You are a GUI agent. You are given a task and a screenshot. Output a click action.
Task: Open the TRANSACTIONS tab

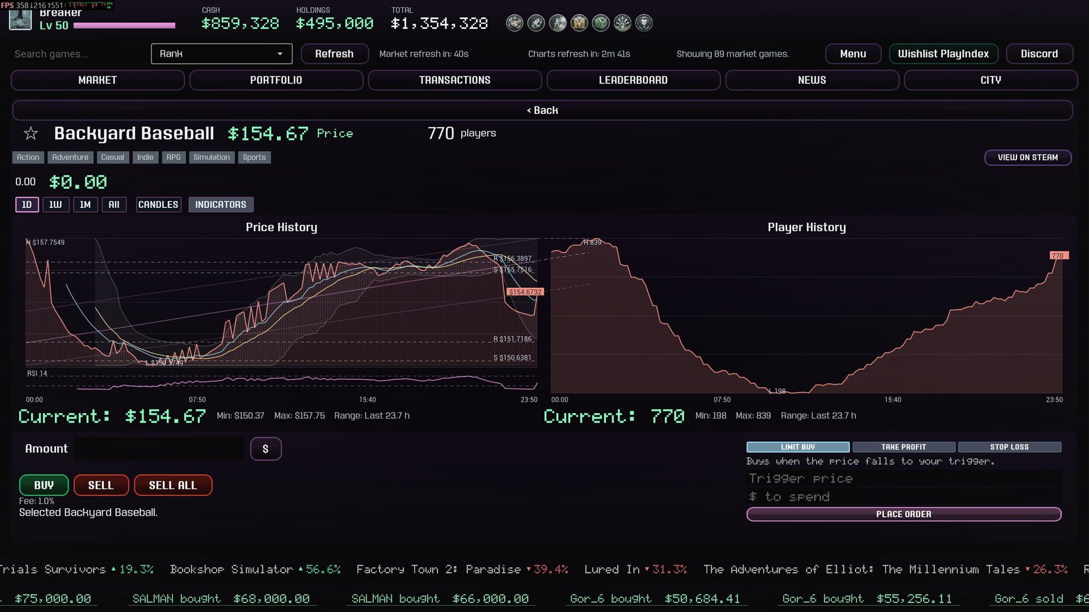[x=455, y=80]
